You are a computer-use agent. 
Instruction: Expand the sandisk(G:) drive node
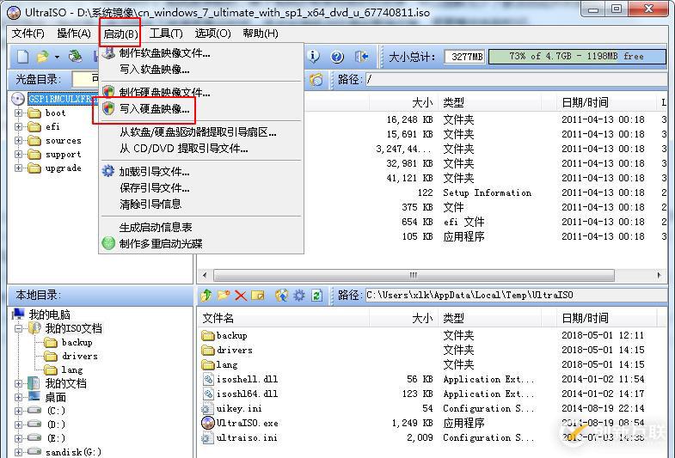tap(18, 452)
